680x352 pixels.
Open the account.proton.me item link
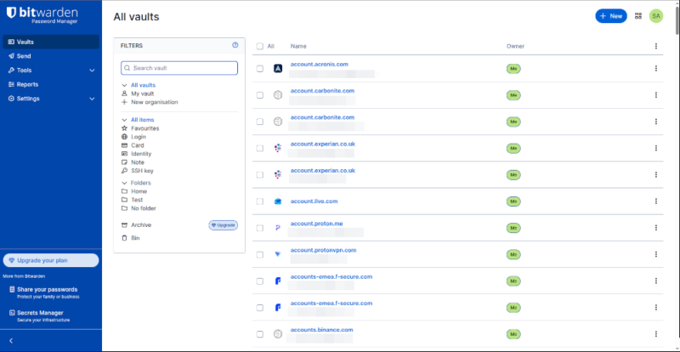tap(316, 224)
